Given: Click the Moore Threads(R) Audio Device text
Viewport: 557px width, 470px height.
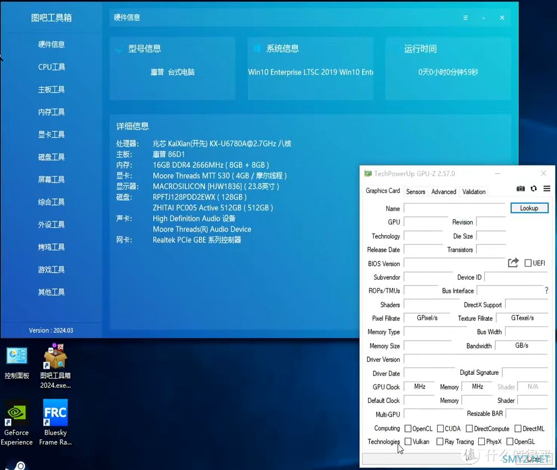Looking at the screenshot, I should (202, 229).
